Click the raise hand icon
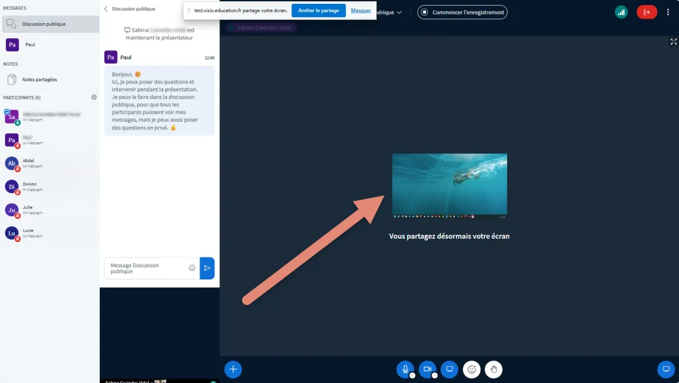 click(494, 369)
